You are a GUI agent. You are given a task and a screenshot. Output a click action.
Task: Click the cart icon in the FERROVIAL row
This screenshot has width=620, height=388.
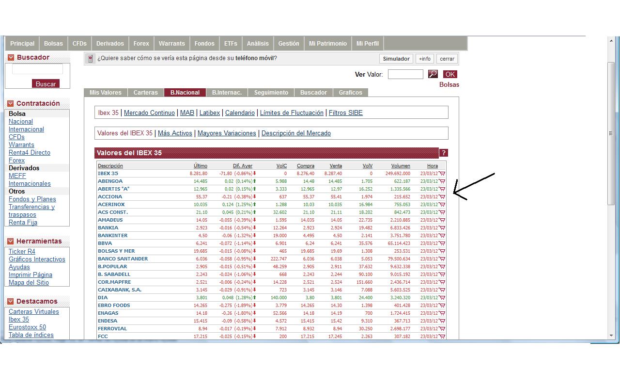(442, 329)
